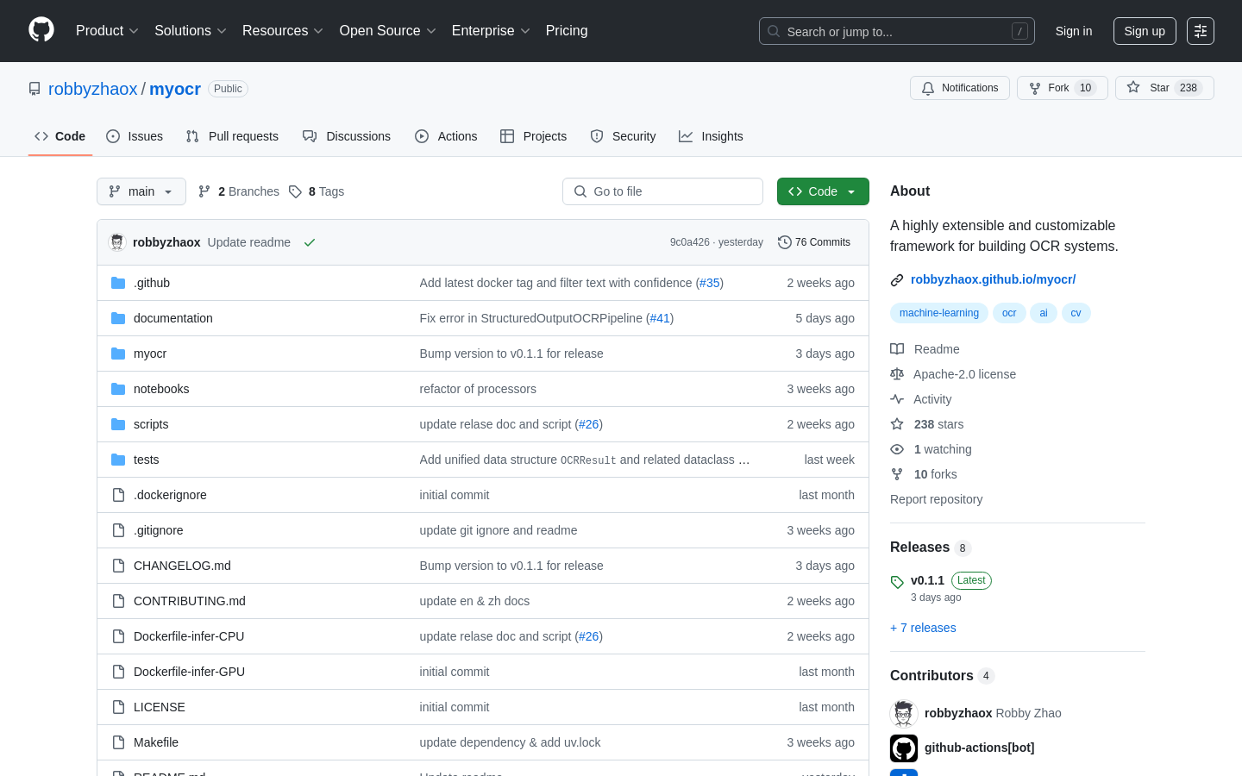This screenshot has height=776, width=1242.
Task: Click the documentation folder icon
Action: point(118,318)
